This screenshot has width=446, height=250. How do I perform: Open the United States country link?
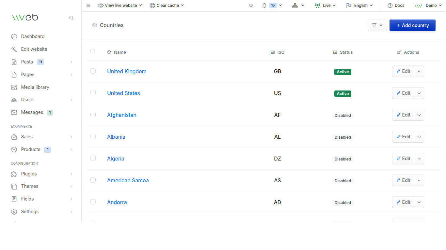tap(123, 93)
